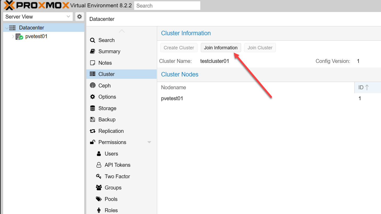The image size is (381, 214).
Task: Click the Backup floppy disk icon
Action: coord(93,120)
